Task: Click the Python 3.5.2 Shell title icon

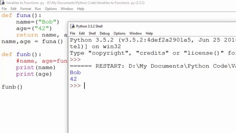Action: pos(73,26)
